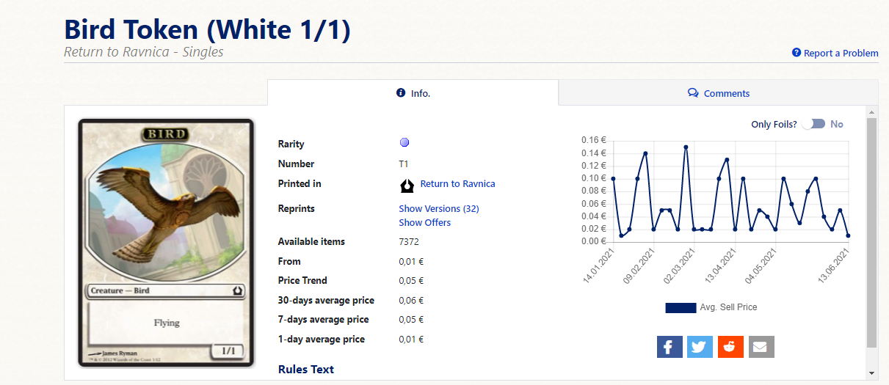Click the Reprints label
This screenshot has width=889, height=385.
coord(297,208)
